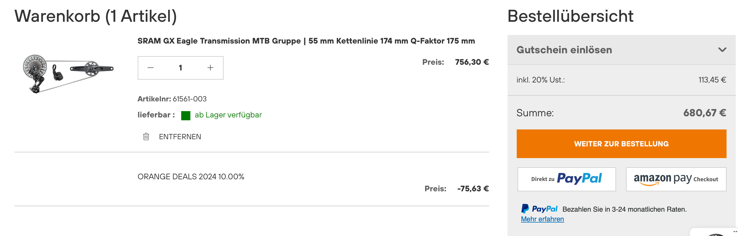Click the green stock availability square

186,115
